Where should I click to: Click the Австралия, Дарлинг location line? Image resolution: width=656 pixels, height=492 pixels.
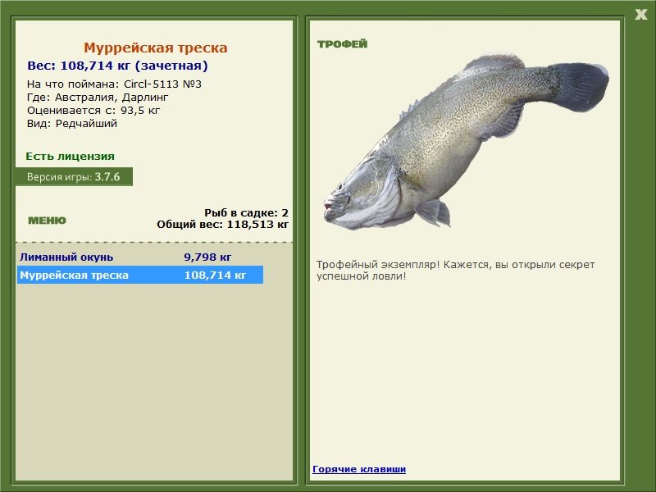(x=98, y=98)
